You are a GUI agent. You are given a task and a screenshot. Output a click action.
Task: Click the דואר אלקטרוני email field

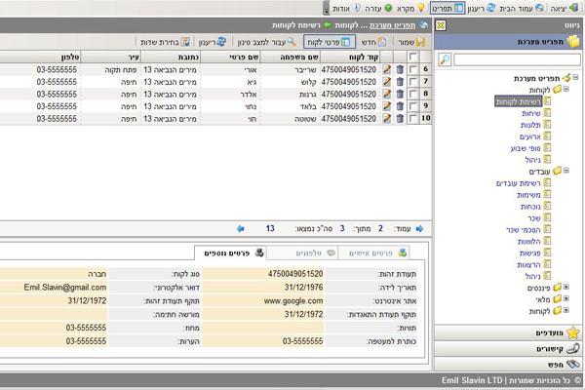54,288
